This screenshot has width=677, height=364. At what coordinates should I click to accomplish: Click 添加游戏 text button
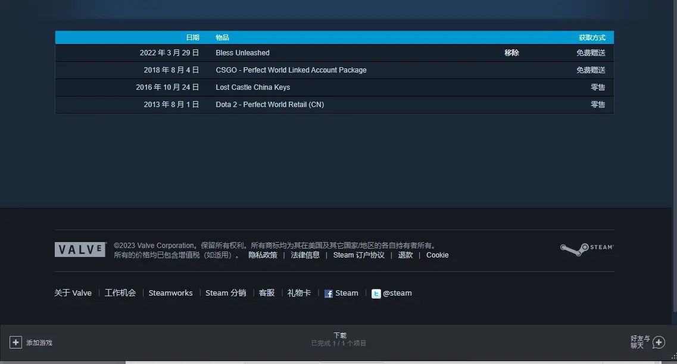point(39,343)
